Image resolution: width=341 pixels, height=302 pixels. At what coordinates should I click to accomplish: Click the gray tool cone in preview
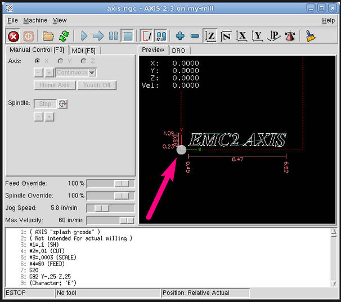tap(181, 150)
